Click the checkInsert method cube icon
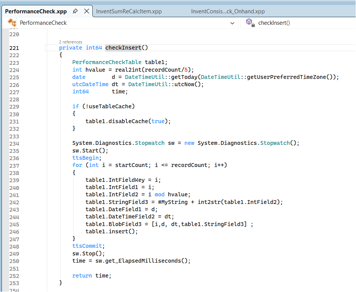This screenshot has height=292, width=356. click(x=250, y=23)
